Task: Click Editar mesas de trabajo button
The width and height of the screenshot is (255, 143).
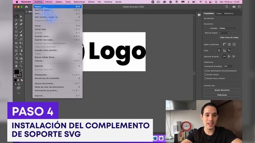Action: tap(229, 37)
